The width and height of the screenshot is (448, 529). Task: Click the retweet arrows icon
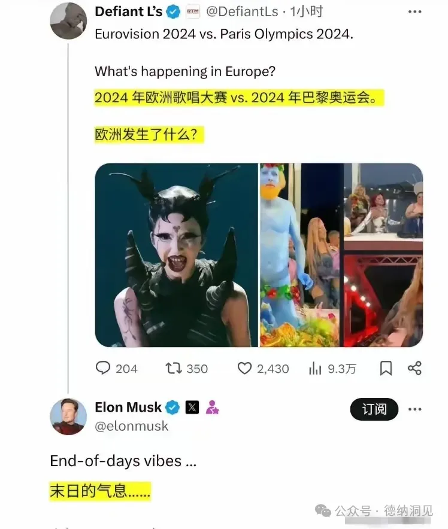(x=174, y=368)
